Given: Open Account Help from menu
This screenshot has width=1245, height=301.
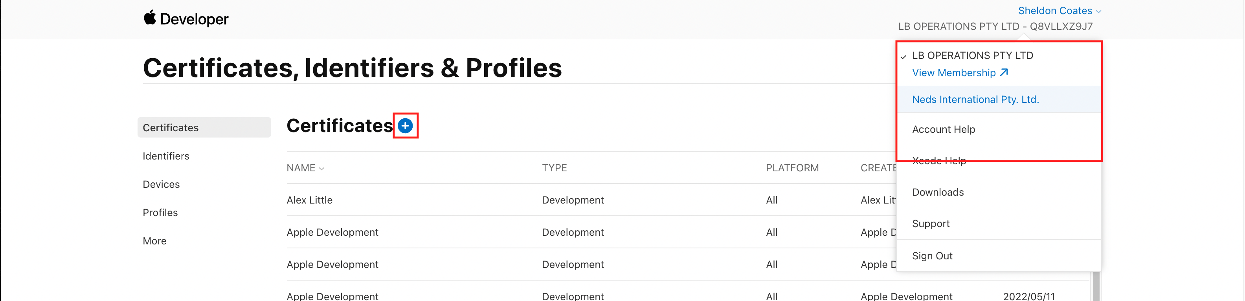Looking at the screenshot, I should coord(944,130).
